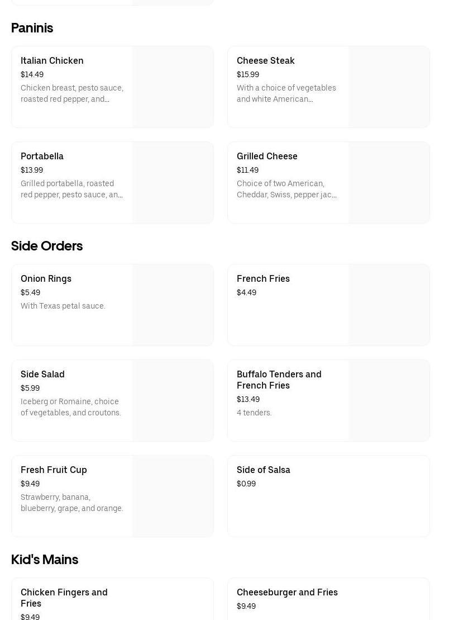Open the Grilled Cheese menu item
The height and width of the screenshot is (620, 449).
267,156
